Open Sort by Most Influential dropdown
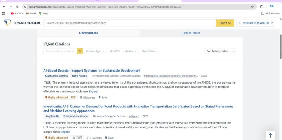This screenshot has width=282, height=140. (220, 51)
